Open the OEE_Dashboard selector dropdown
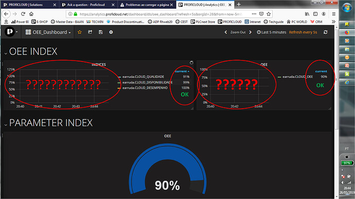Image resolution: width=355 pixels, height=199 pixels. (48, 32)
